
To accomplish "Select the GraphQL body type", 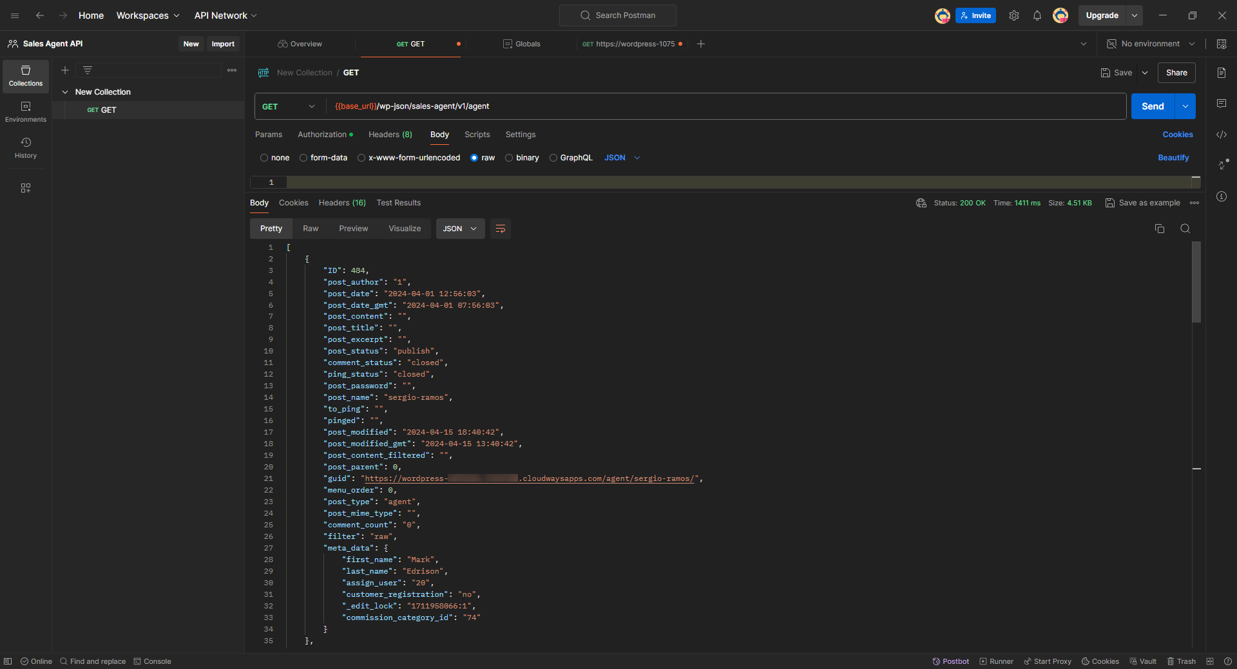I will (x=553, y=158).
